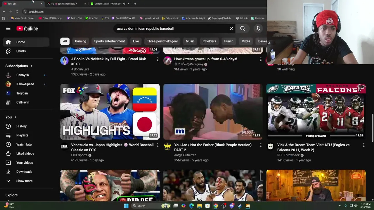Select the All filter chip
The width and height of the screenshot is (374, 210).
65,41
